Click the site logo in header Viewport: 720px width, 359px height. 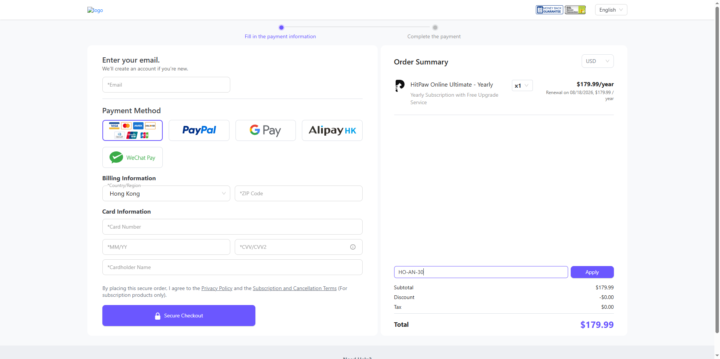tap(95, 10)
